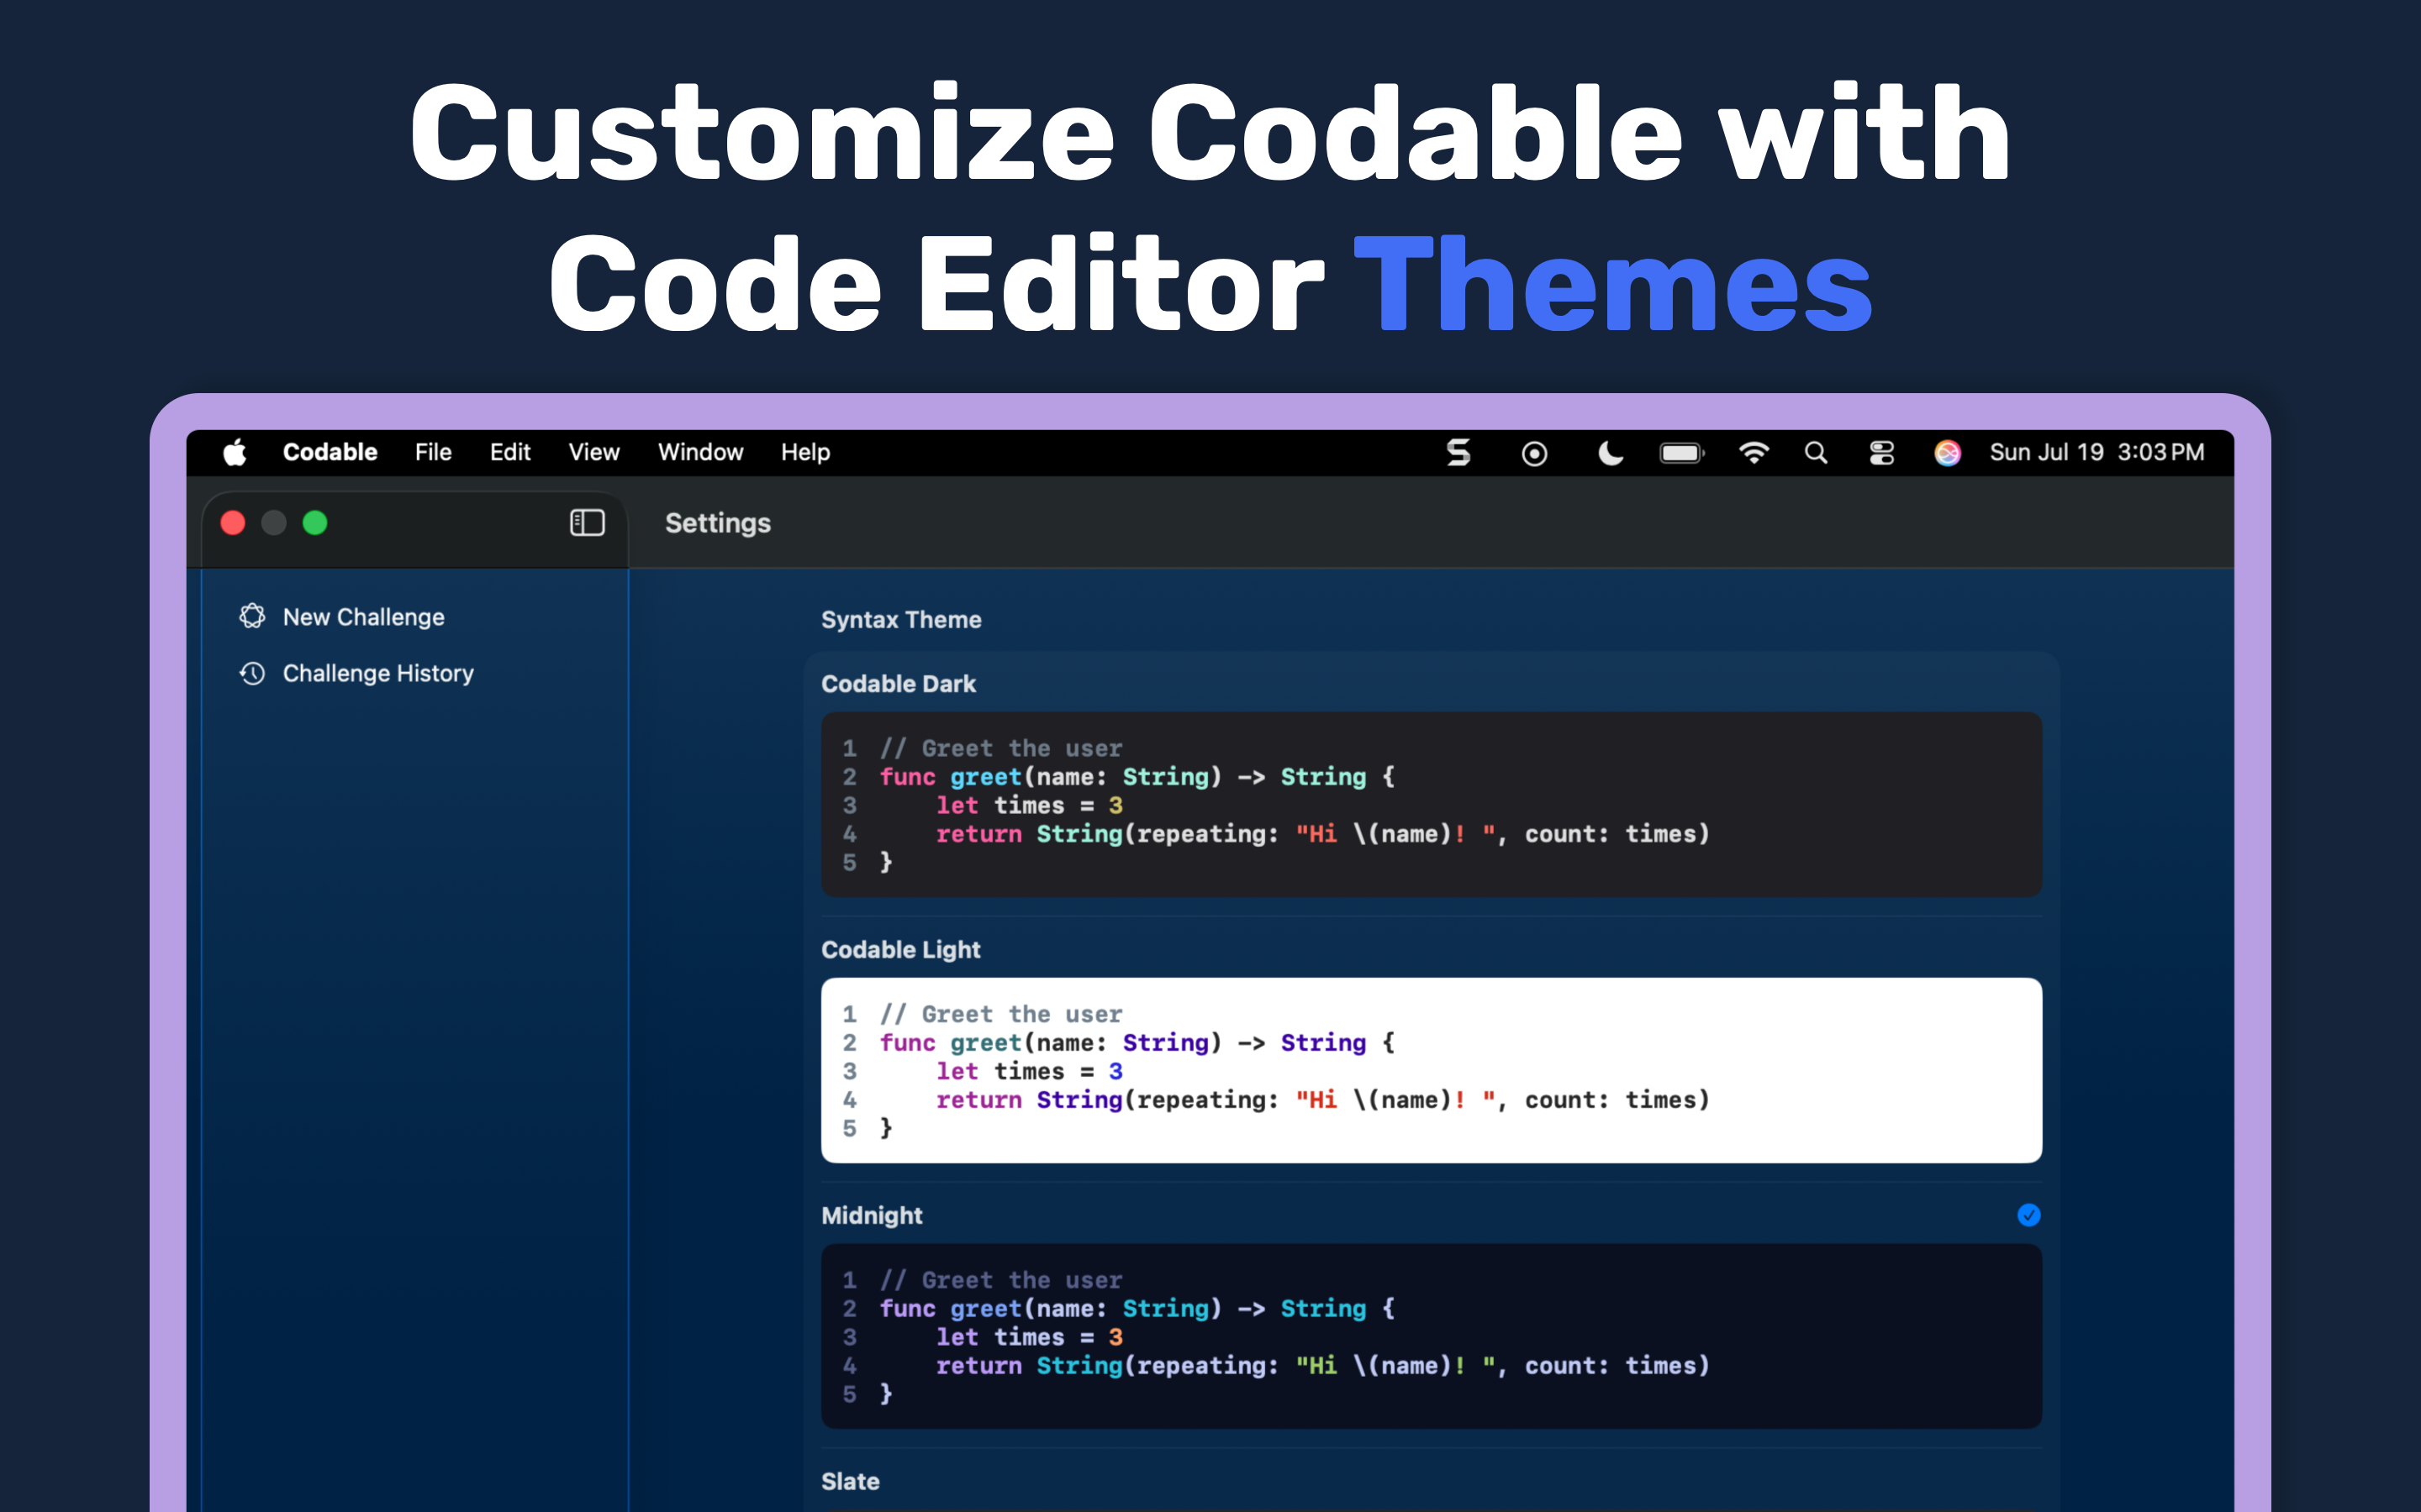Open the File menu
Image resolution: width=2421 pixels, height=1512 pixels.
pos(433,452)
